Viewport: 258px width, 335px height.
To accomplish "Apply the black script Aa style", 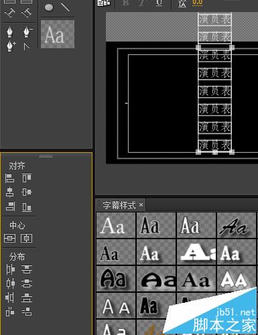I will [x=237, y=225].
